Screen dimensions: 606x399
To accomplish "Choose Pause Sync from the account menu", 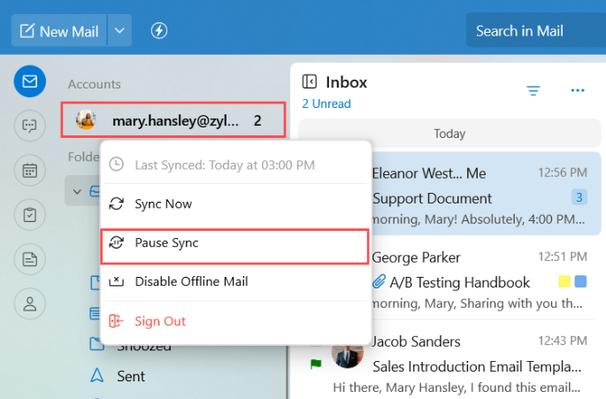I will pyautogui.click(x=234, y=246).
